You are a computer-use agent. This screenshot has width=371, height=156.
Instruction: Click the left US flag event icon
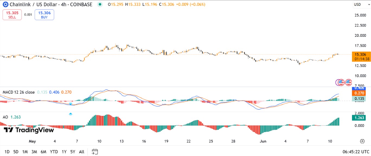pos(341,82)
